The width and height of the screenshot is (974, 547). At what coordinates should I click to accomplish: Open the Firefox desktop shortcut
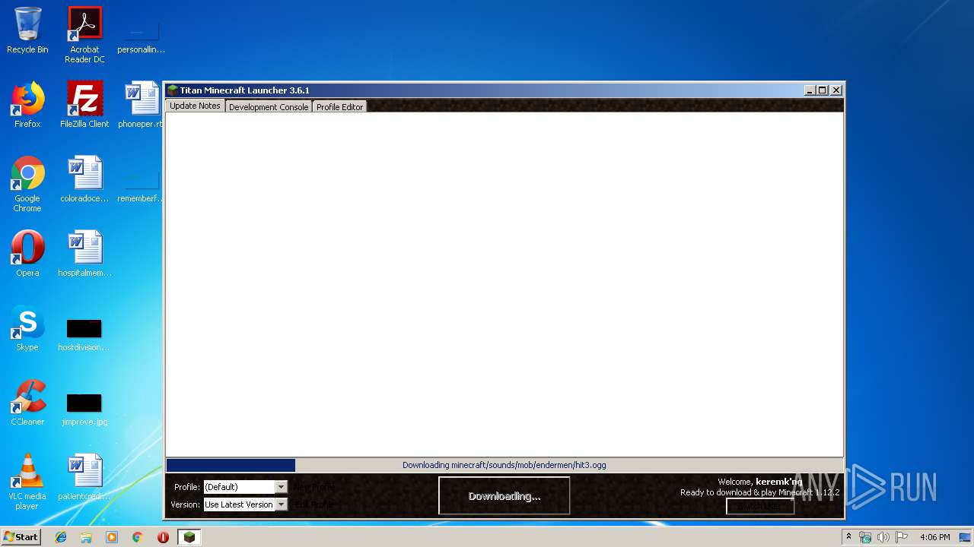point(27,105)
